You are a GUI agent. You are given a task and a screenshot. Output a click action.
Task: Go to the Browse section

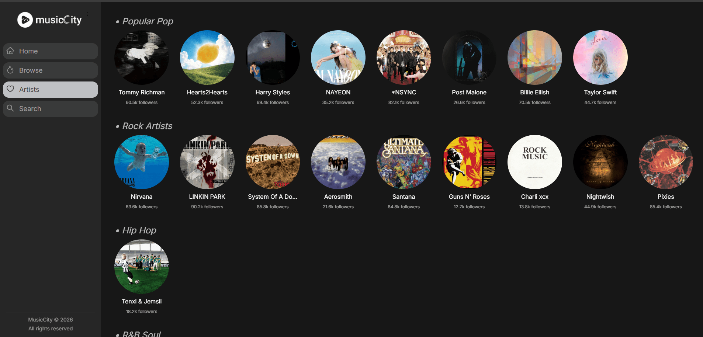(51, 70)
